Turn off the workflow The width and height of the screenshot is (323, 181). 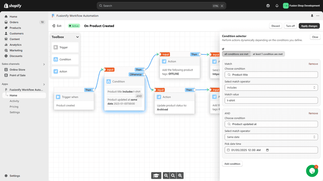[x=290, y=26]
